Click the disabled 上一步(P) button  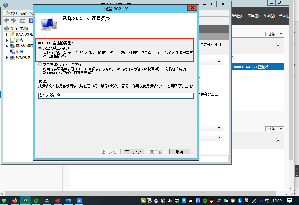point(110,152)
